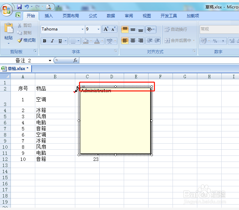Viewport: 239px width, 210px height.
Task: Activate the Format Painter 格式刷
Action: (26, 40)
